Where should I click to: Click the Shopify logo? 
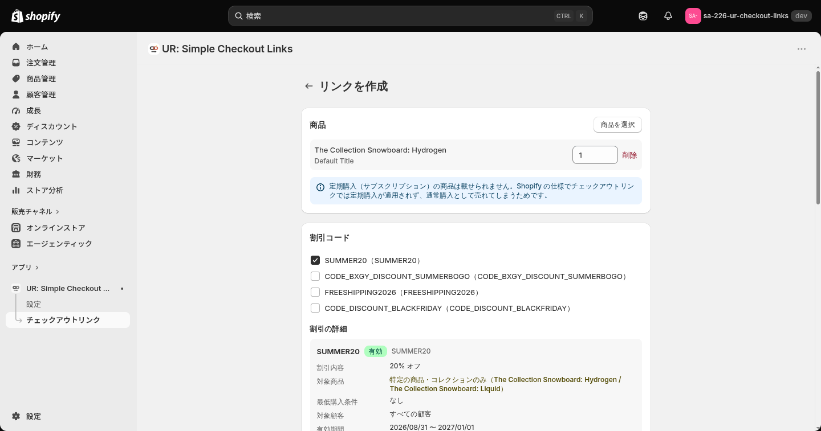(x=36, y=16)
